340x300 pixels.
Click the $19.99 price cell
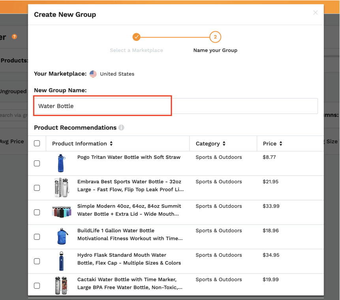click(271, 279)
